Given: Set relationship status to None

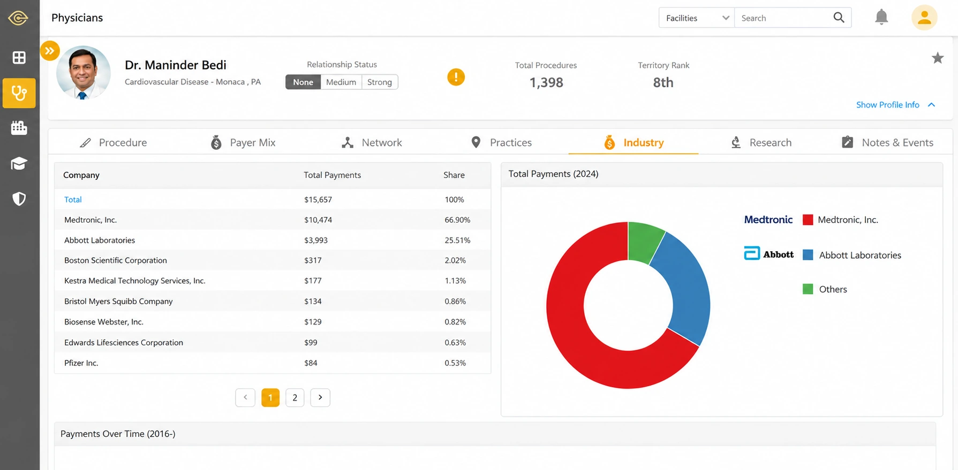Looking at the screenshot, I should 303,82.
